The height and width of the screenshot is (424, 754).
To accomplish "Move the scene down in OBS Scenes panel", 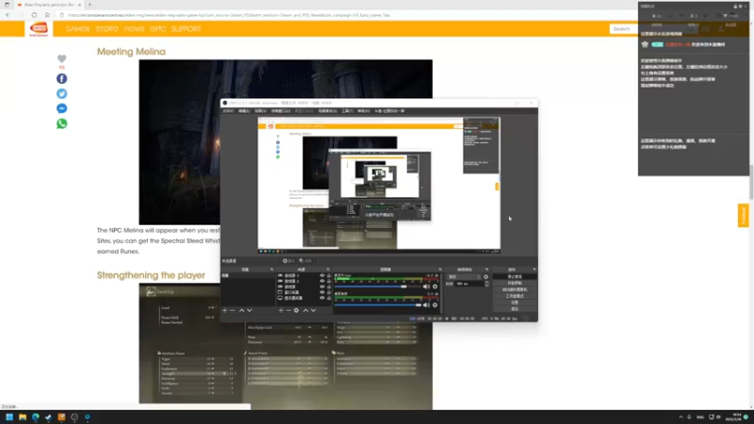I will (x=250, y=311).
